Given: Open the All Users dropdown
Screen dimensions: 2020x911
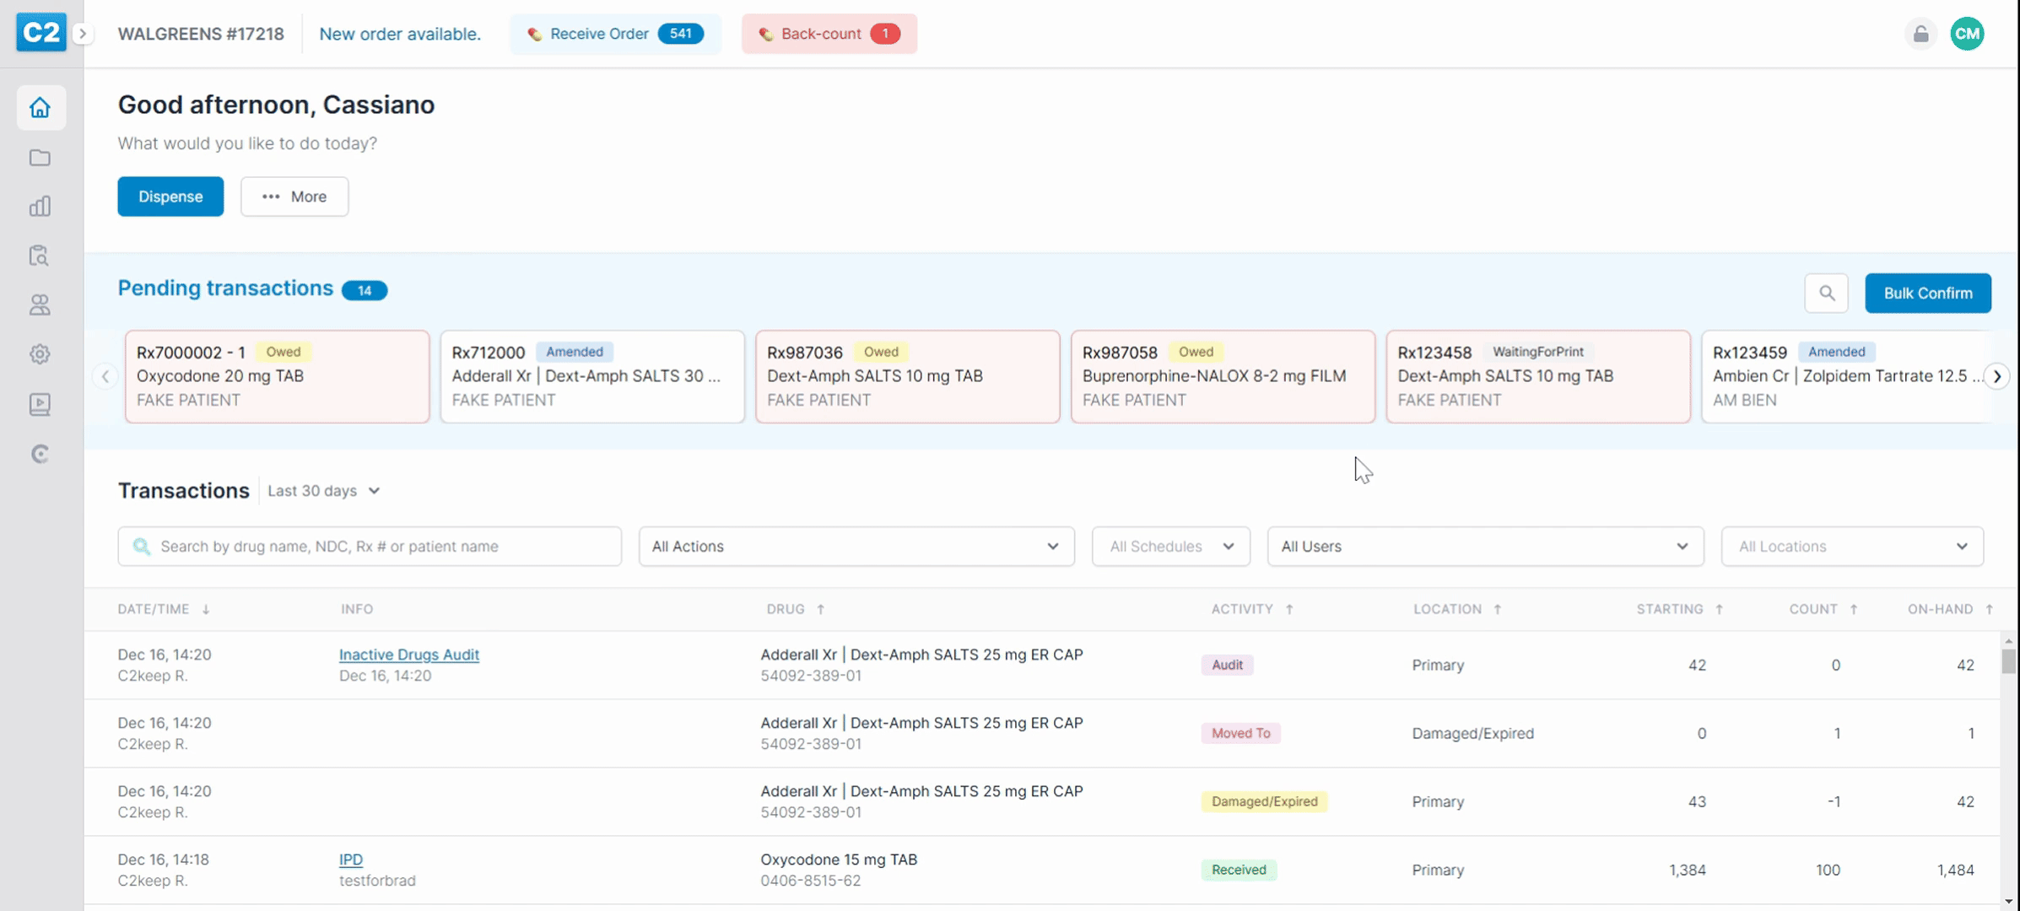Looking at the screenshot, I should point(1485,547).
